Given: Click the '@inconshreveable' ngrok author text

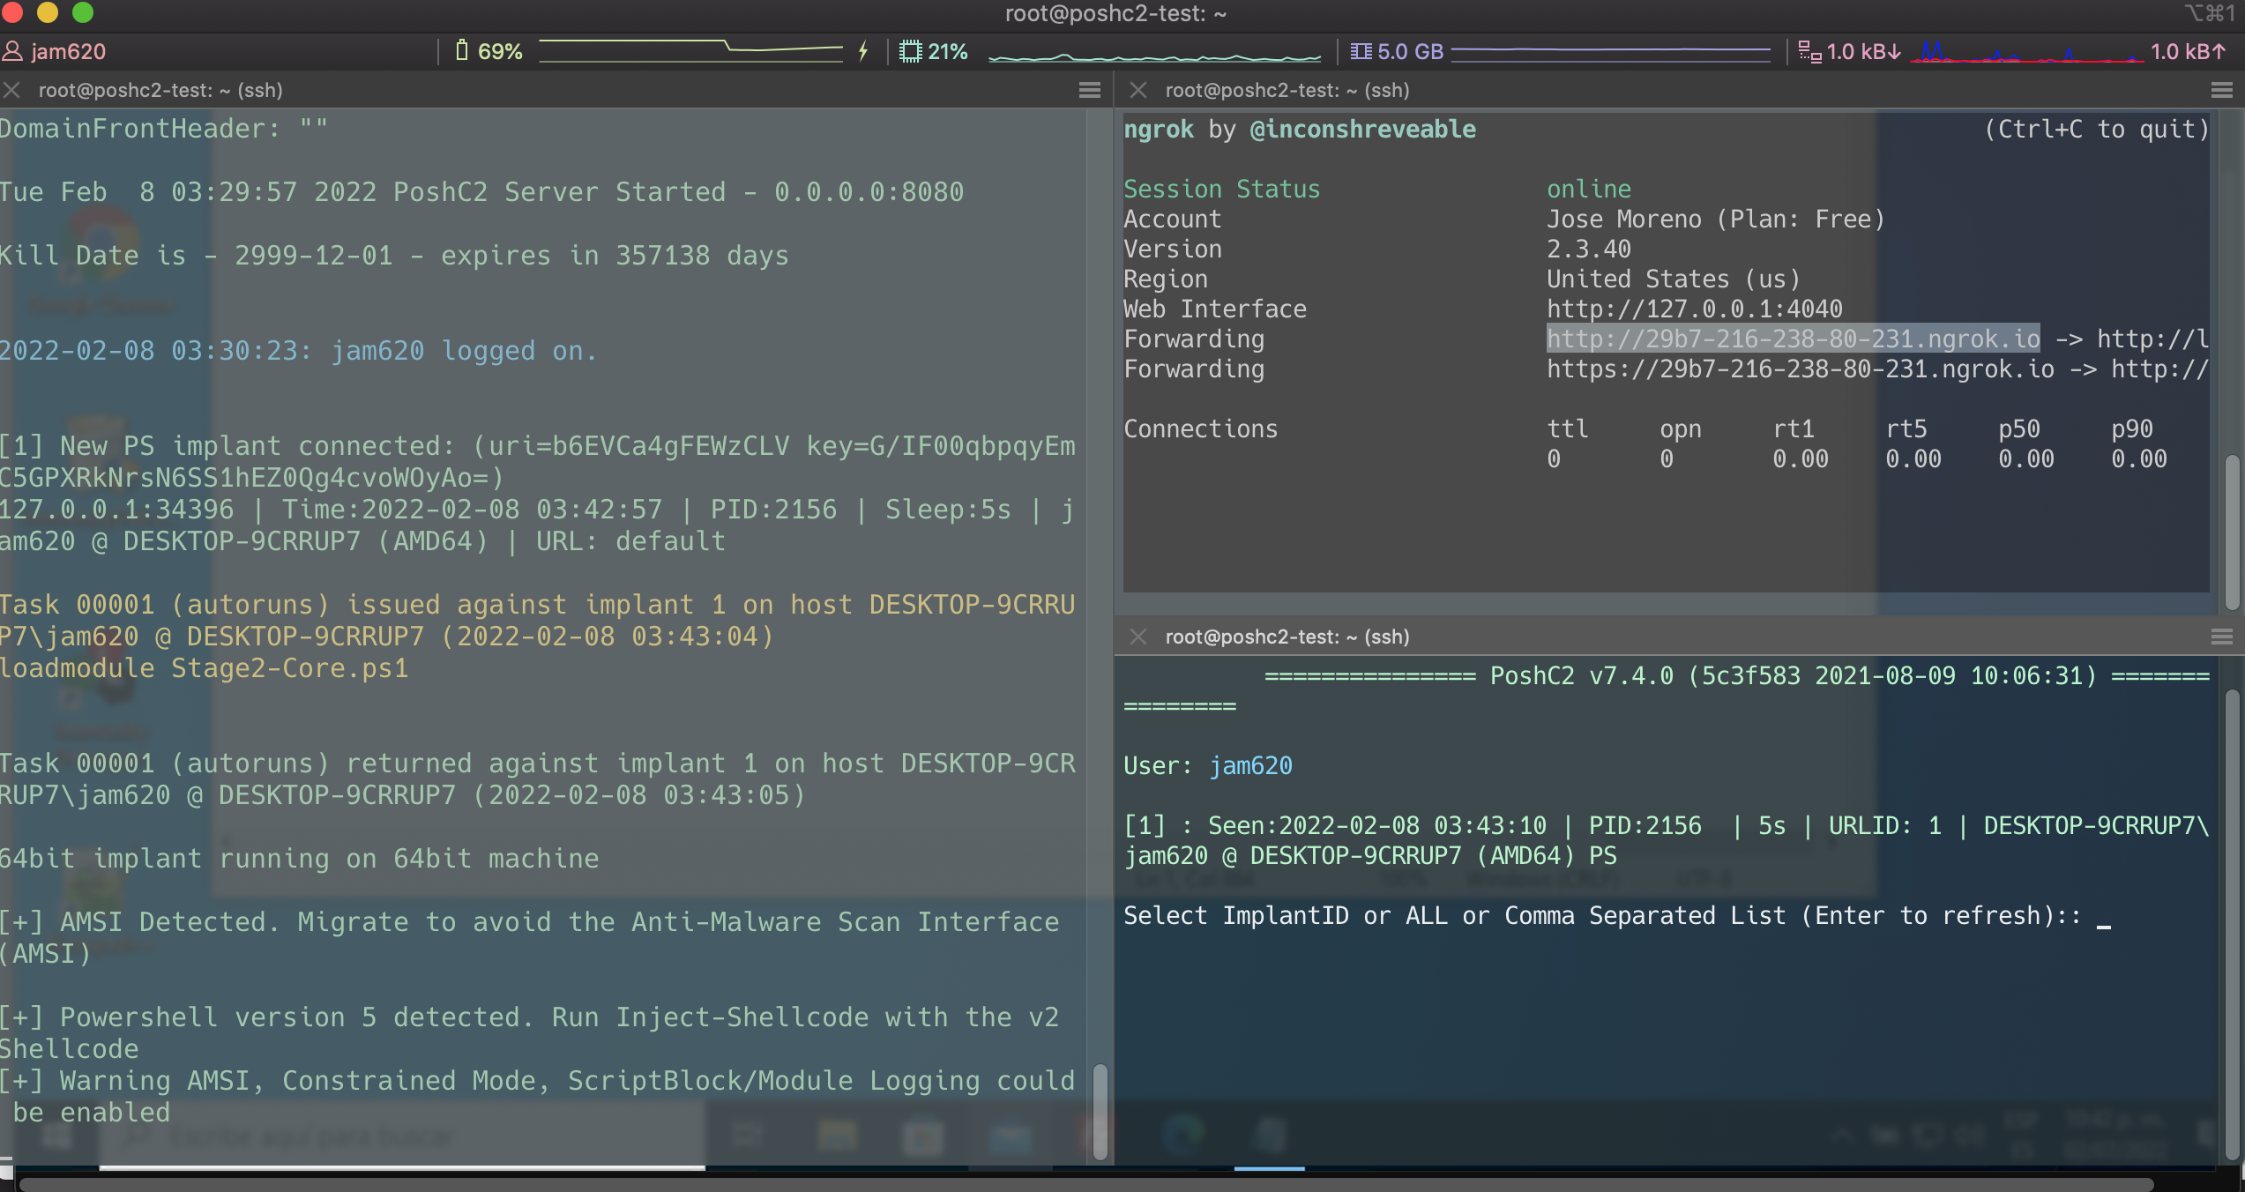Looking at the screenshot, I should point(1363,129).
